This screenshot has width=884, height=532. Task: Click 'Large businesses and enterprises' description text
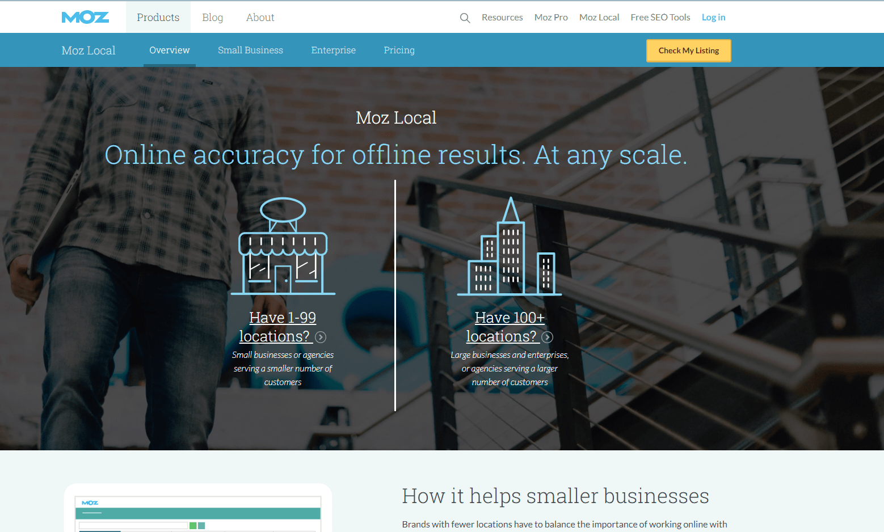tap(510, 369)
